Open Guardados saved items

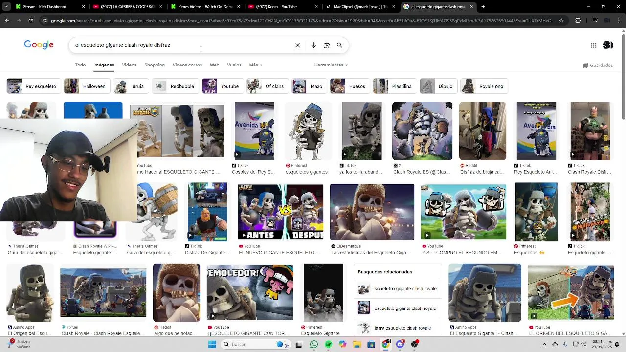[x=598, y=65]
